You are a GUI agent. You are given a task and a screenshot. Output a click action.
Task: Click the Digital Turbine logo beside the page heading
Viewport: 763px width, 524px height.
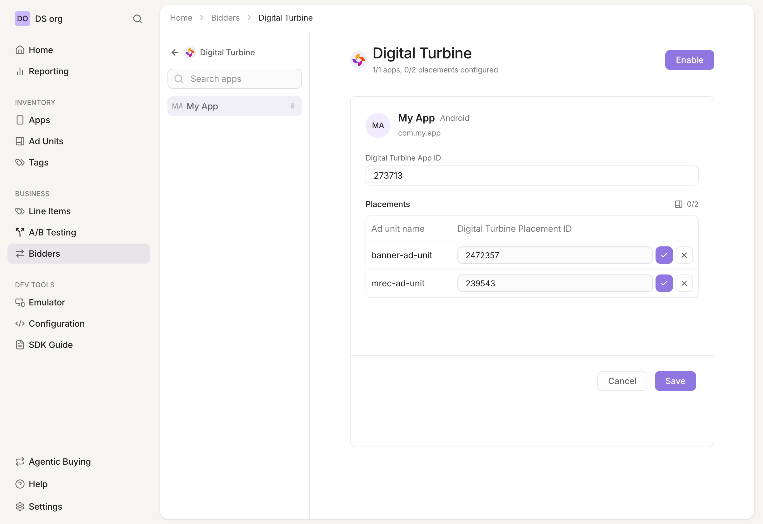pyautogui.click(x=358, y=60)
